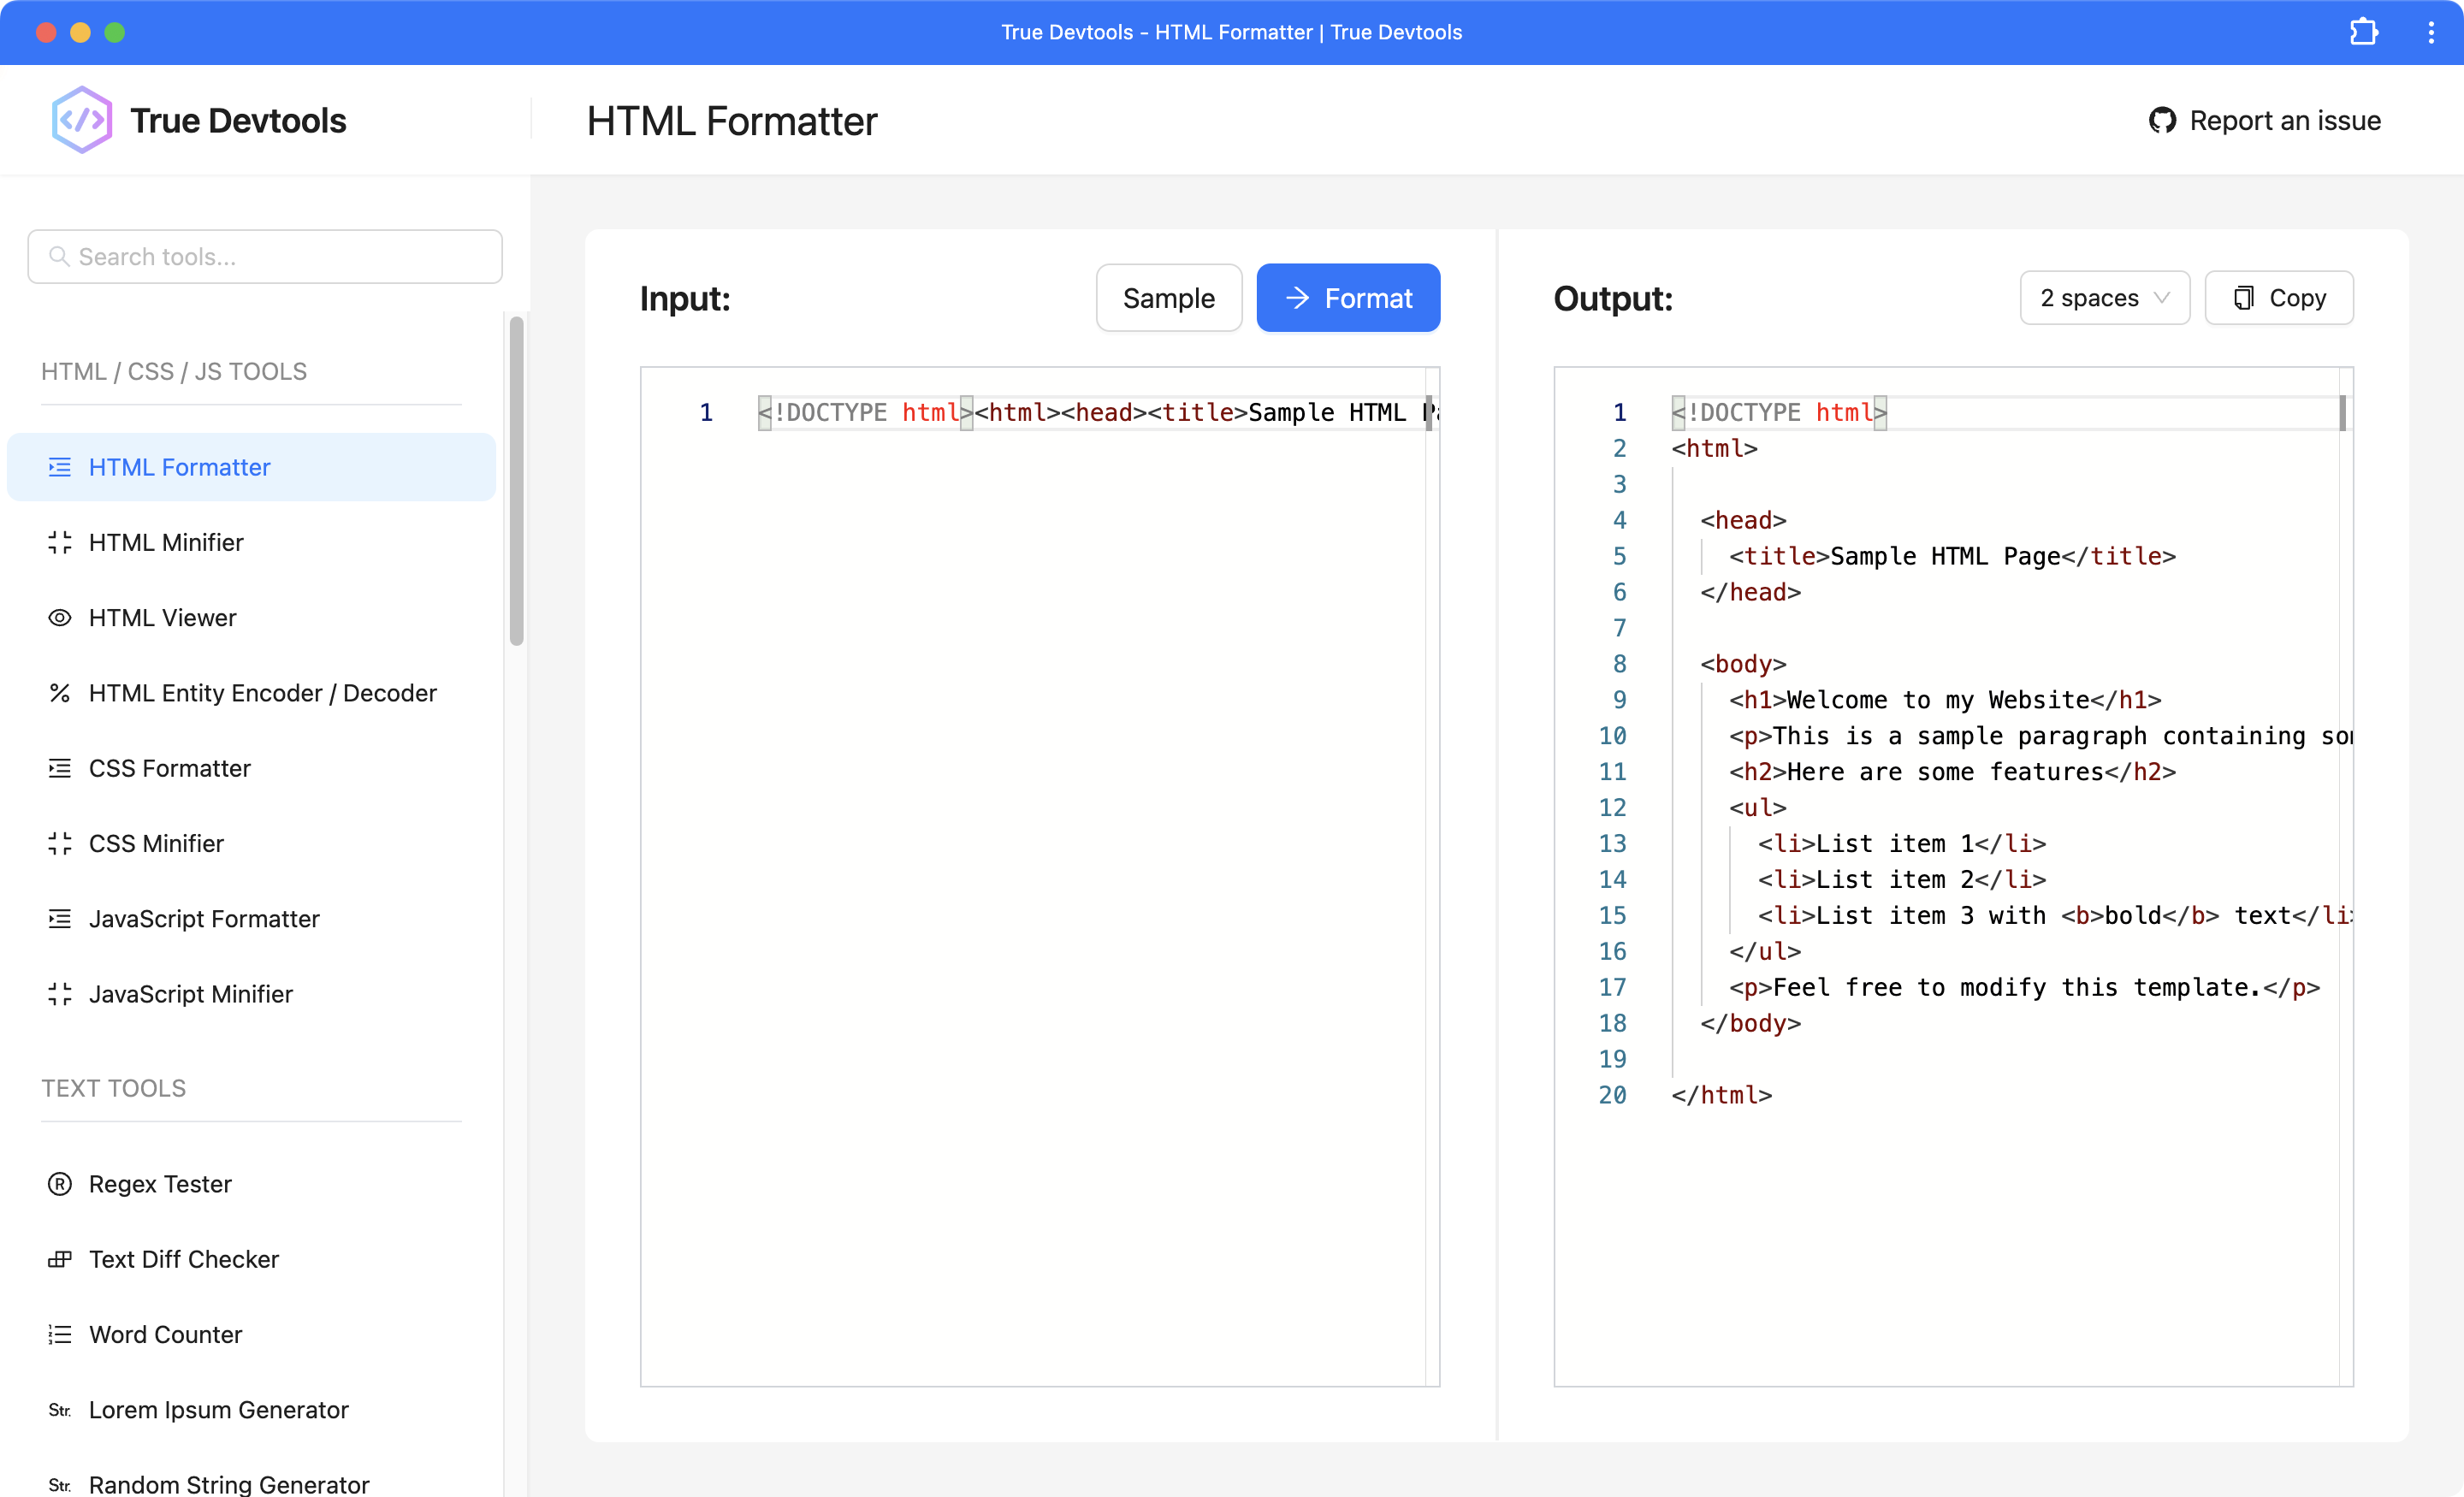
Task: Click the JavaScript Formatter indent icon
Action: (x=60, y=918)
